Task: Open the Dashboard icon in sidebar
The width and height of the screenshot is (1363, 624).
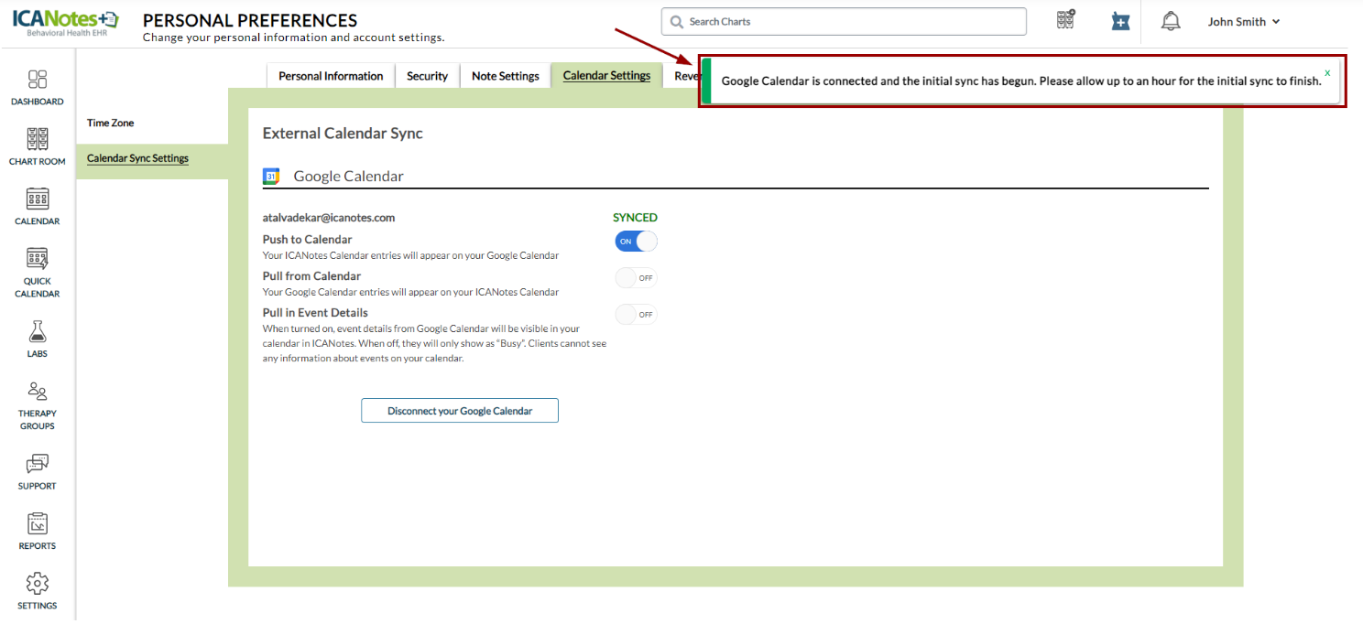Action: (x=38, y=80)
